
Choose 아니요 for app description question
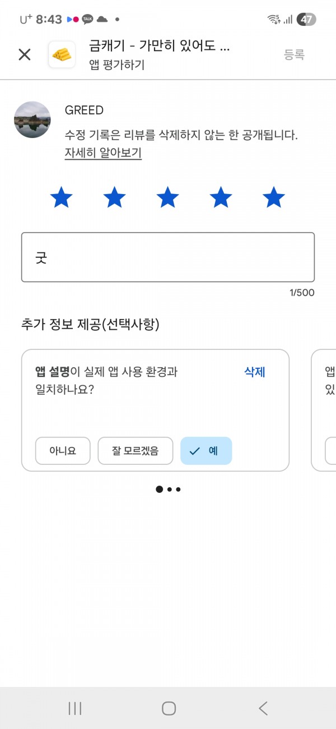point(63,451)
